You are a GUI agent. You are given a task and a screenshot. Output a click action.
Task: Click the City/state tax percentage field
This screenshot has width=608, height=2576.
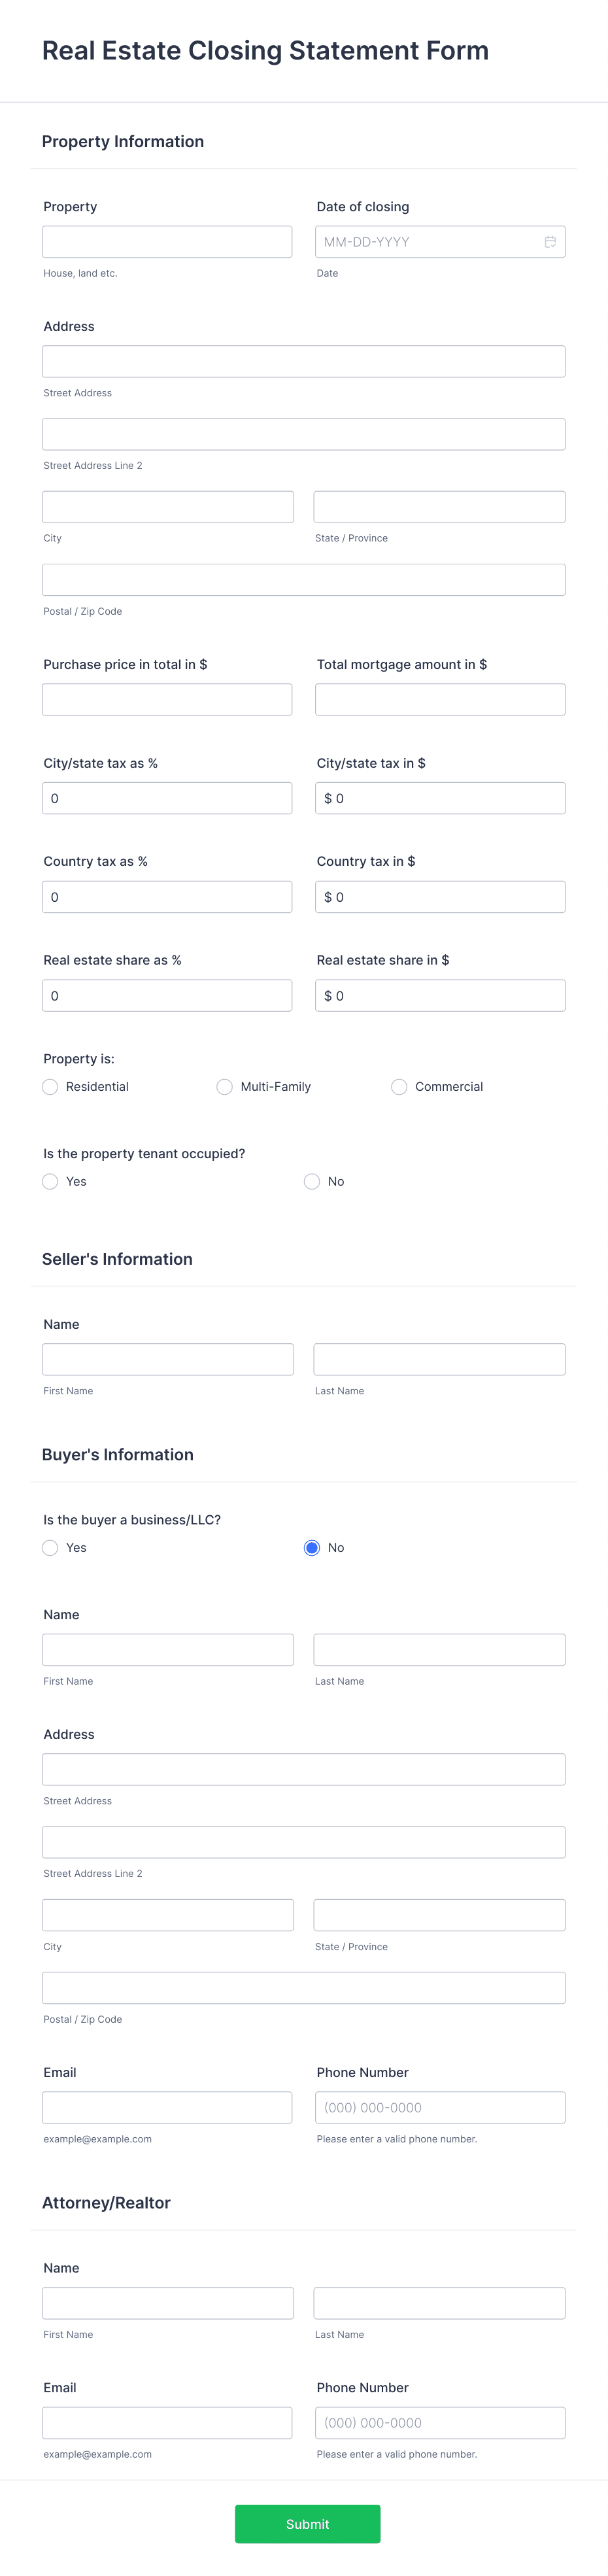pos(167,797)
